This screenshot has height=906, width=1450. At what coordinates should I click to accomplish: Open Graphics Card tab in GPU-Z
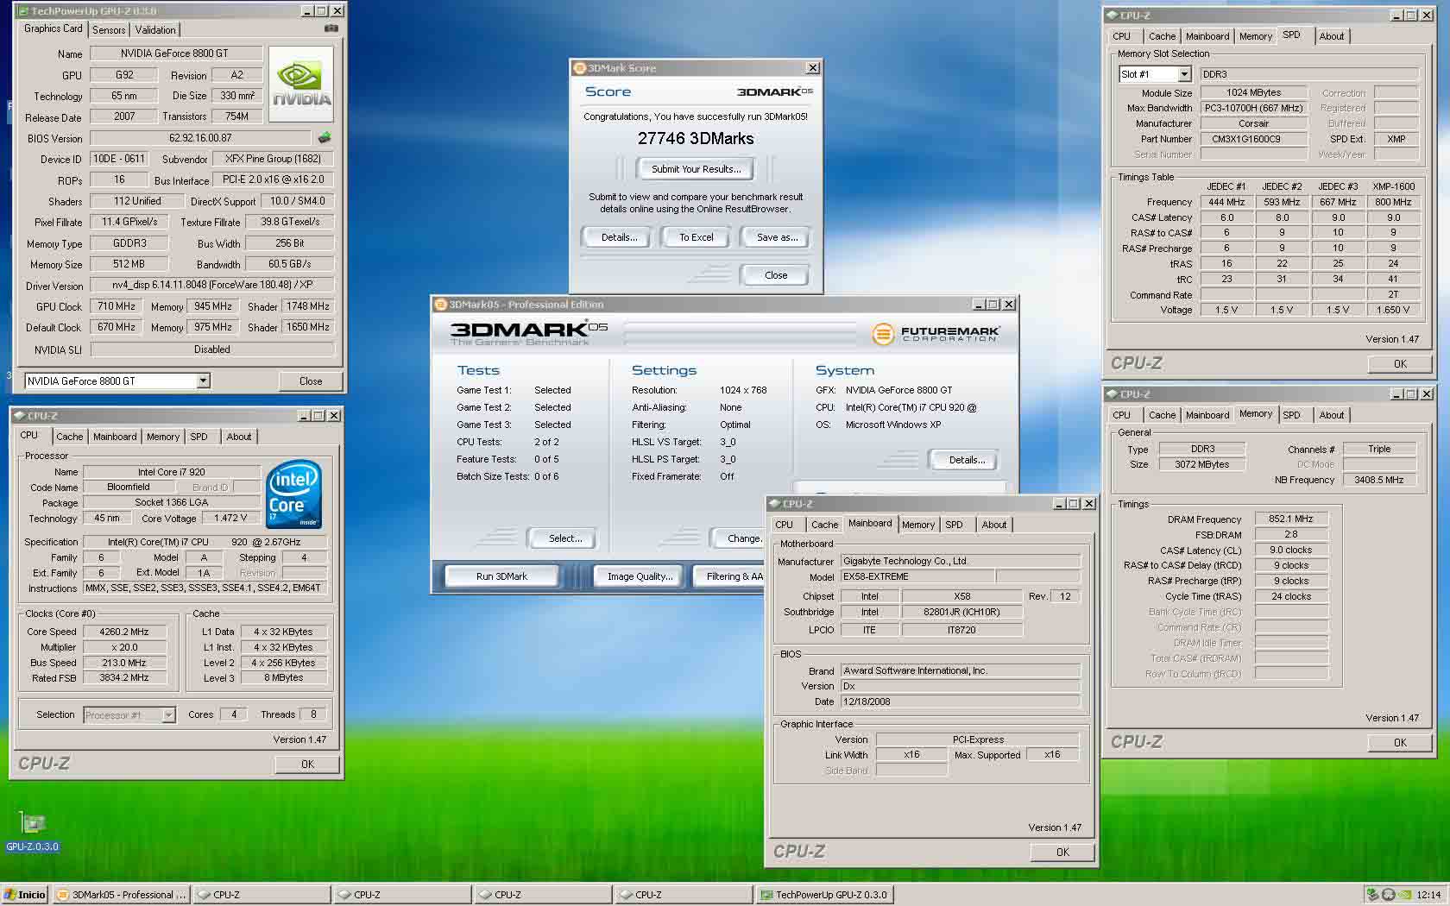54,28
